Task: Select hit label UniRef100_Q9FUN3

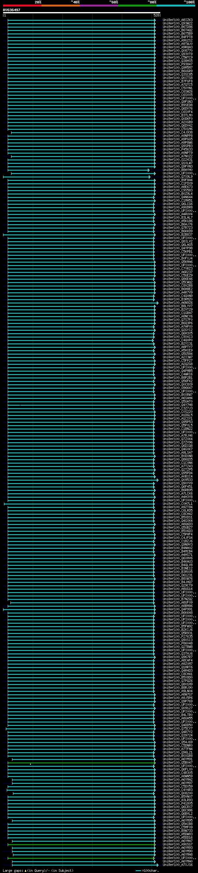Action: (178, 102)
